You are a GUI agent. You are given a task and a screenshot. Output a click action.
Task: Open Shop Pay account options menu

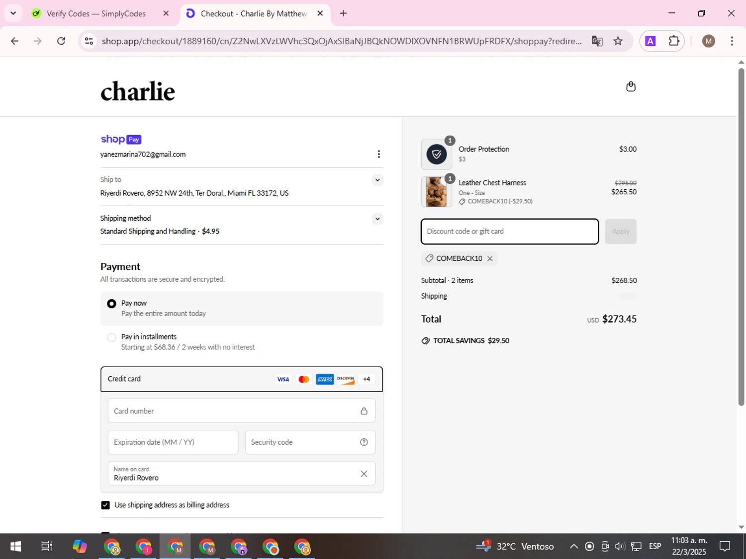point(378,154)
